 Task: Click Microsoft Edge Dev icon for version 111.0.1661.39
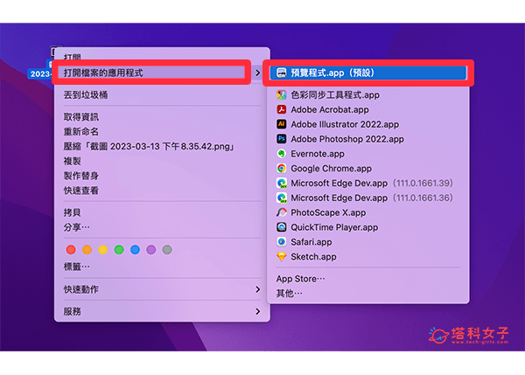coord(282,184)
